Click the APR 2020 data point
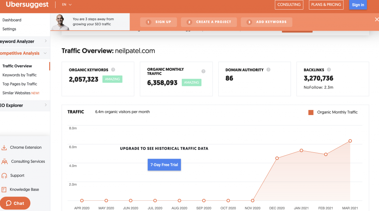 (82, 200)
